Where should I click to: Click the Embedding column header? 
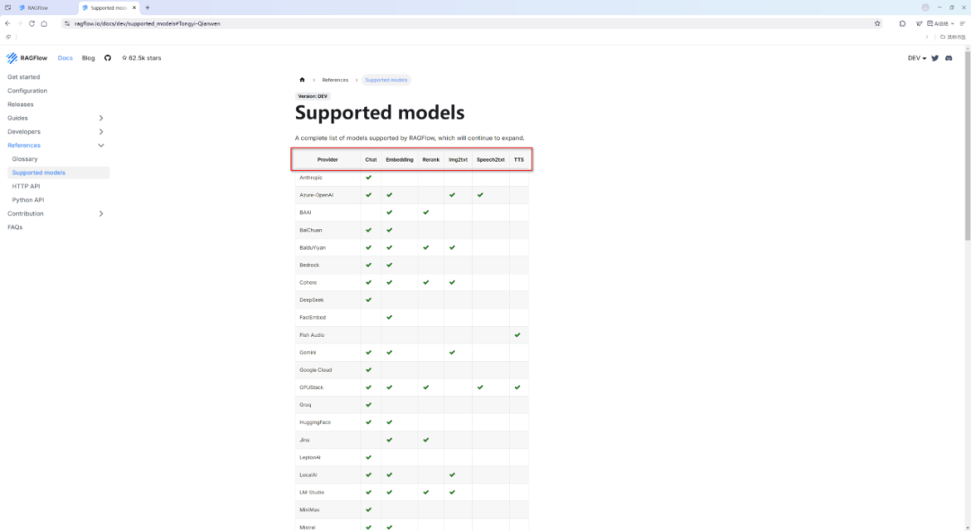[399, 160]
